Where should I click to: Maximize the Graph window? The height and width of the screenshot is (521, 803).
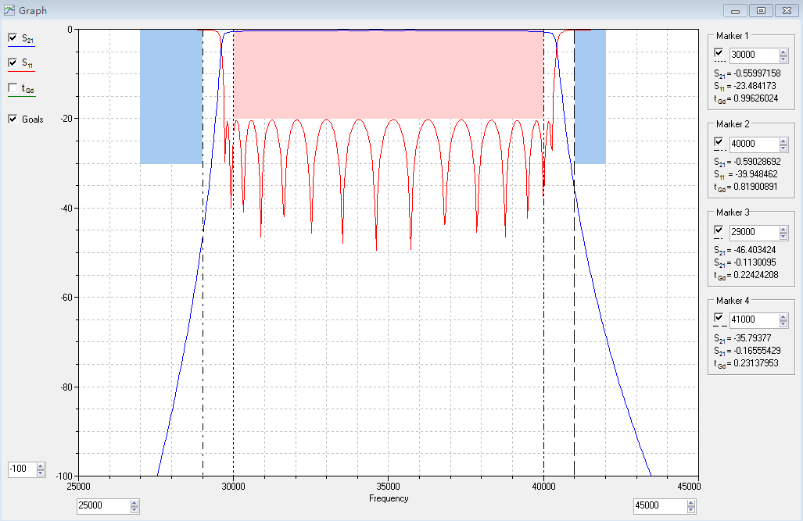(761, 10)
